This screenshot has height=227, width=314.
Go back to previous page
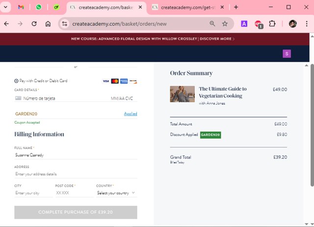point(6,24)
